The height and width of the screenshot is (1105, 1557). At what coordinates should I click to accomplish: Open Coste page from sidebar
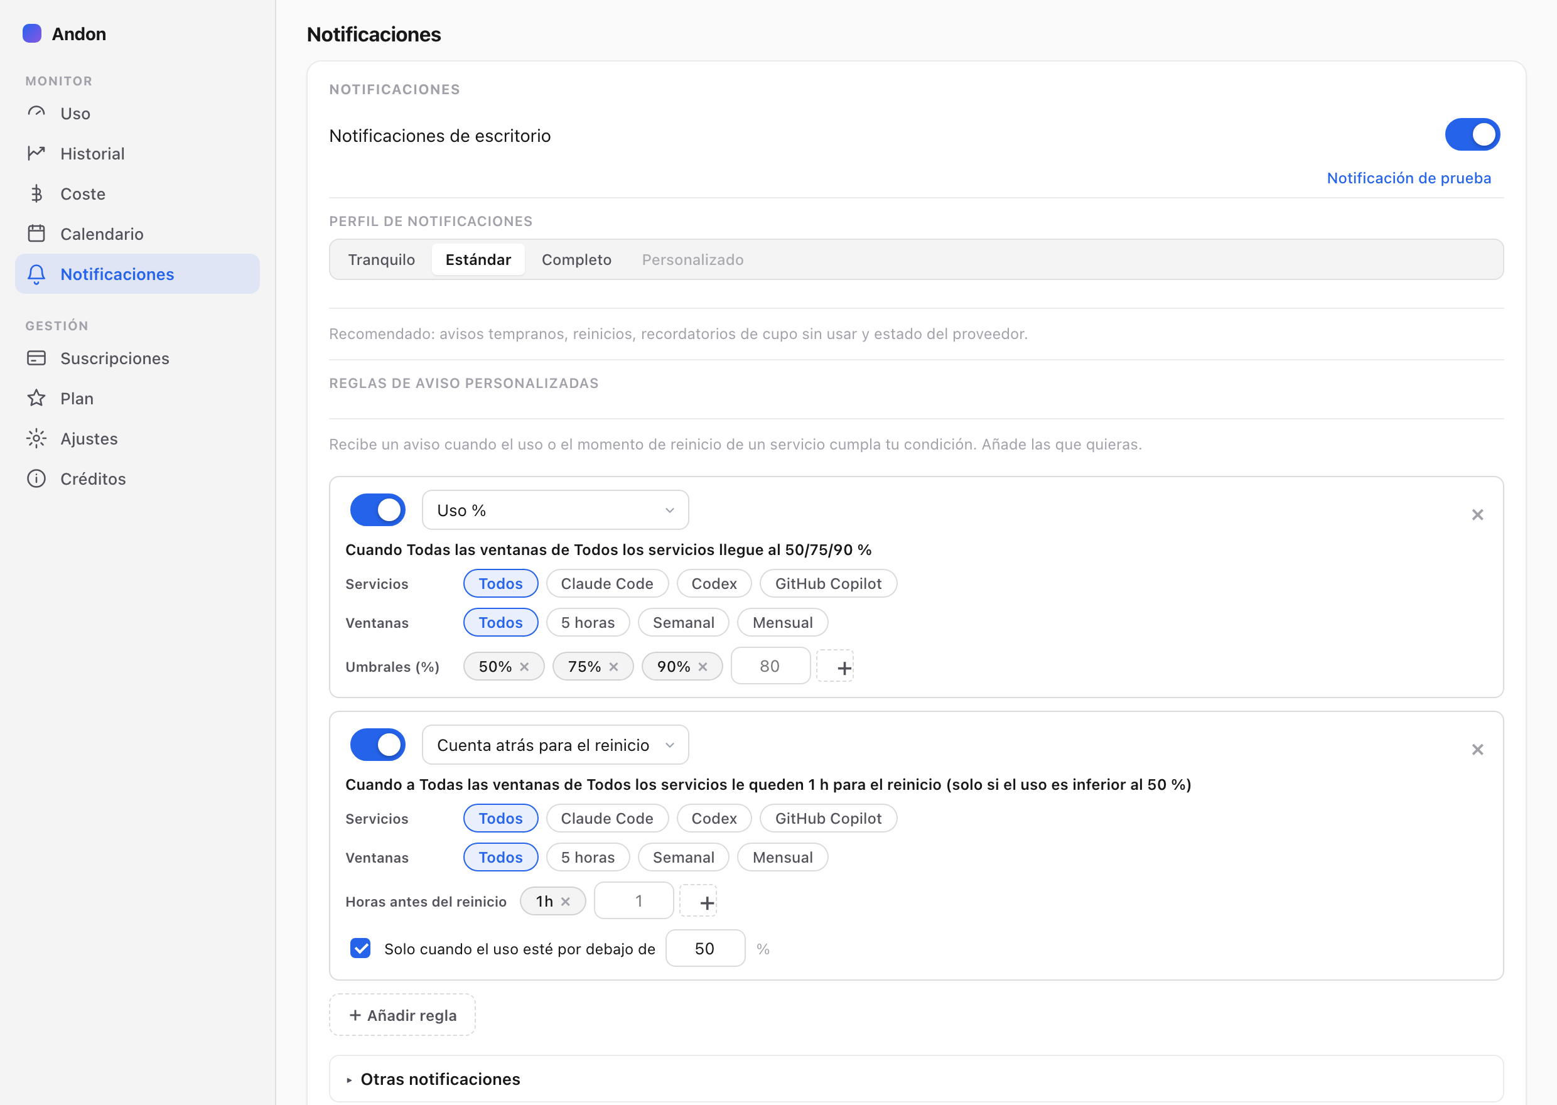pos(137,193)
